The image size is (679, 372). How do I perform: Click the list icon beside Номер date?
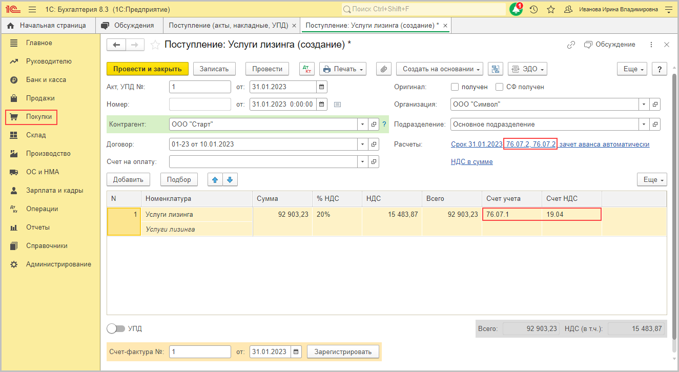tap(337, 104)
